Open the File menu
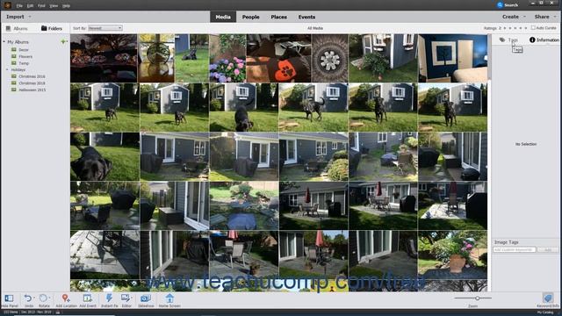Viewport: 562px width, 316px height. click(19, 6)
